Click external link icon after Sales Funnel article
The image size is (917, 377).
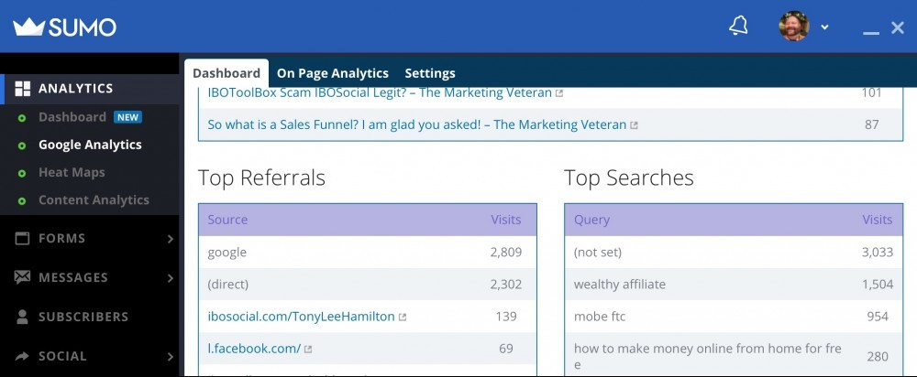(634, 125)
